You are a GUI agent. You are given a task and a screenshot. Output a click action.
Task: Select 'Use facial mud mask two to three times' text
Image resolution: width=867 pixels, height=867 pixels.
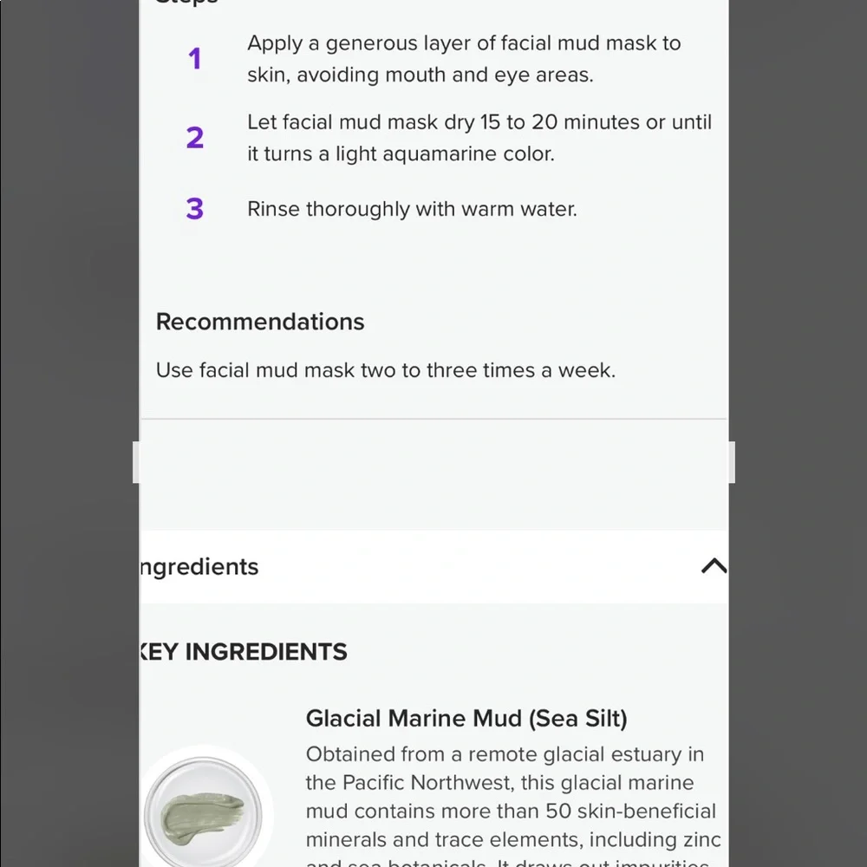[x=386, y=370]
